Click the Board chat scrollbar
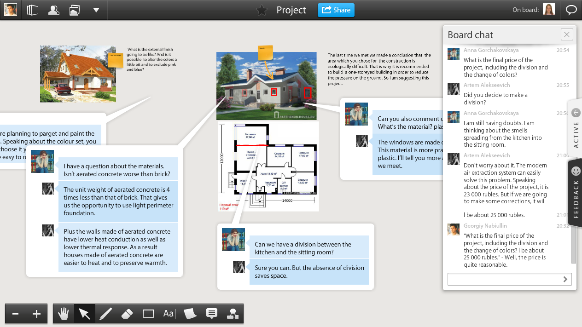This screenshot has height=327, width=582. pos(574,246)
